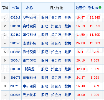
Task: Open 股吧 for 崇德科技
Action: 45,43
